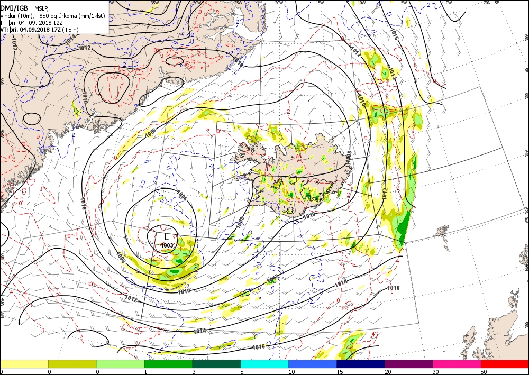Click the 'DMI/IGB' title text
The image size is (529, 375).
[14, 7]
